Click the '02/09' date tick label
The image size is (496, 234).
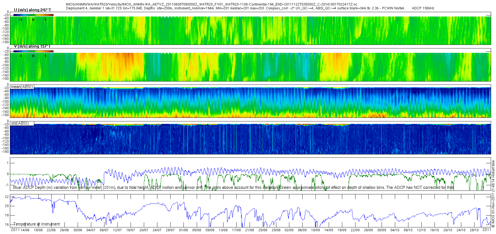click(289, 230)
